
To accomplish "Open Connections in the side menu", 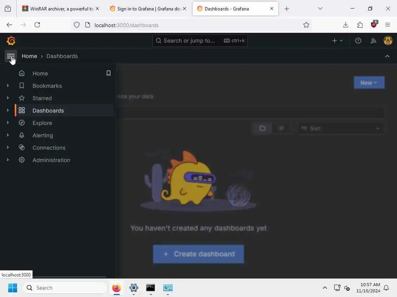I will [49, 148].
